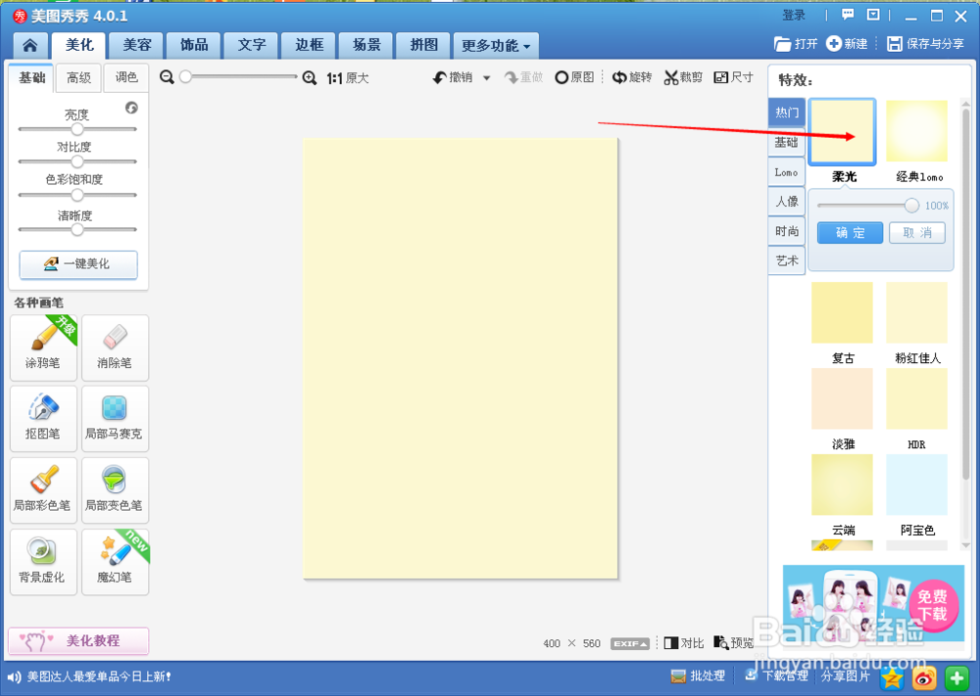Switch to the 饰品 tab

point(194,45)
